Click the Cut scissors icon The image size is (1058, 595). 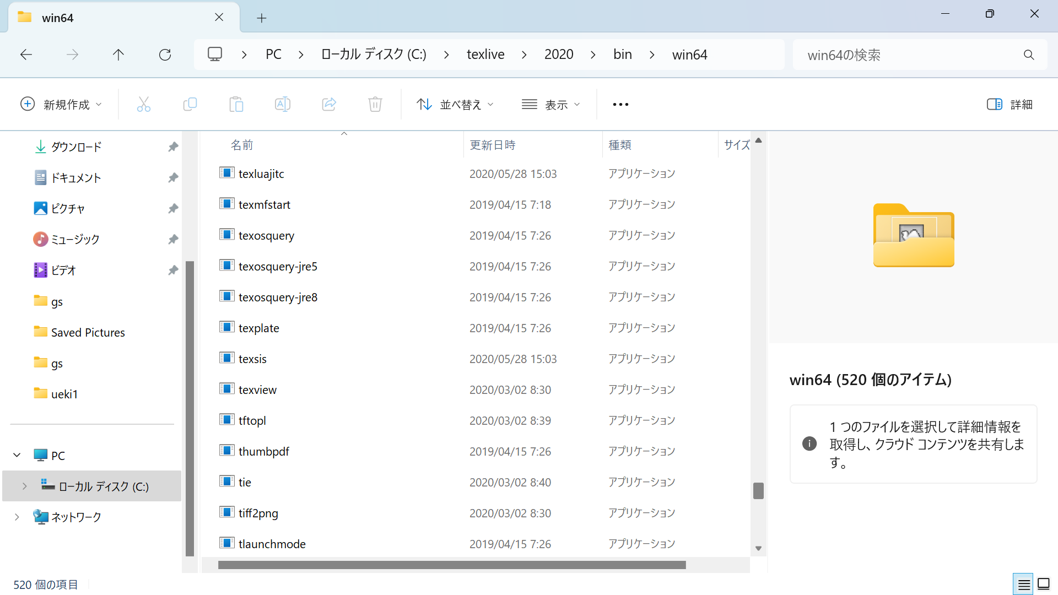(x=144, y=104)
